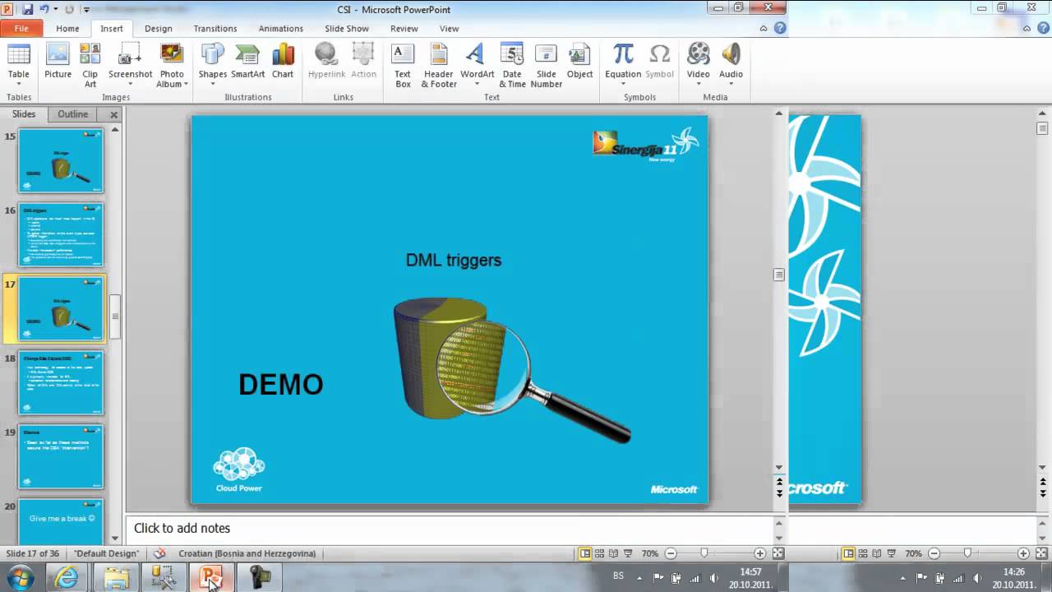Open Header & Footer settings

click(439, 65)
